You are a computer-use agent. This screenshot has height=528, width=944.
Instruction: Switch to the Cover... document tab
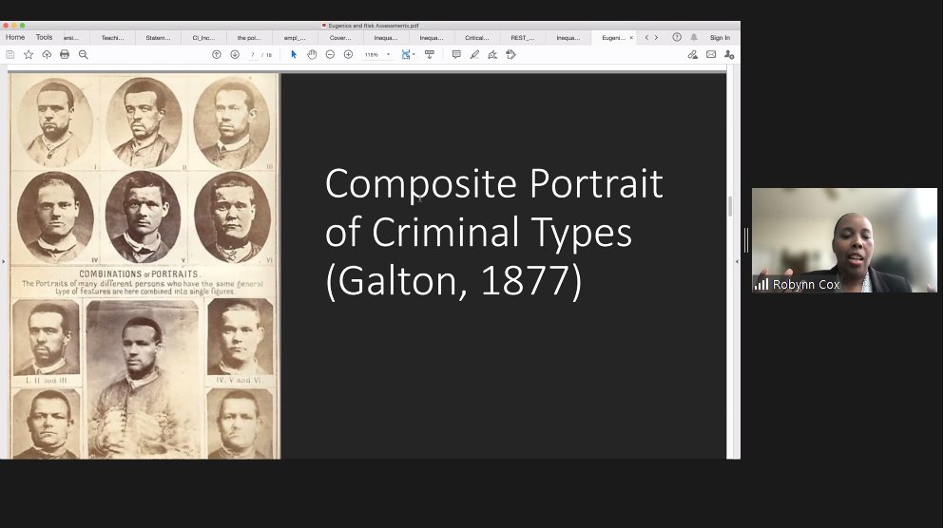(x=340, y=38)
